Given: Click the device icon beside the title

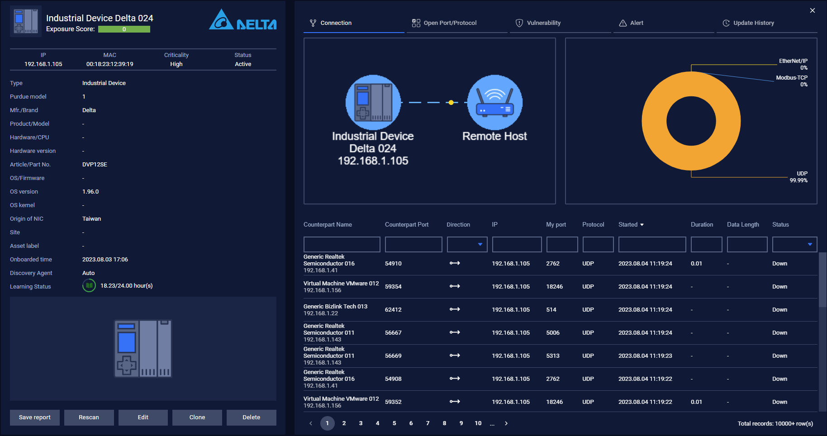Looking at the screenshot, I should (26, 21).
